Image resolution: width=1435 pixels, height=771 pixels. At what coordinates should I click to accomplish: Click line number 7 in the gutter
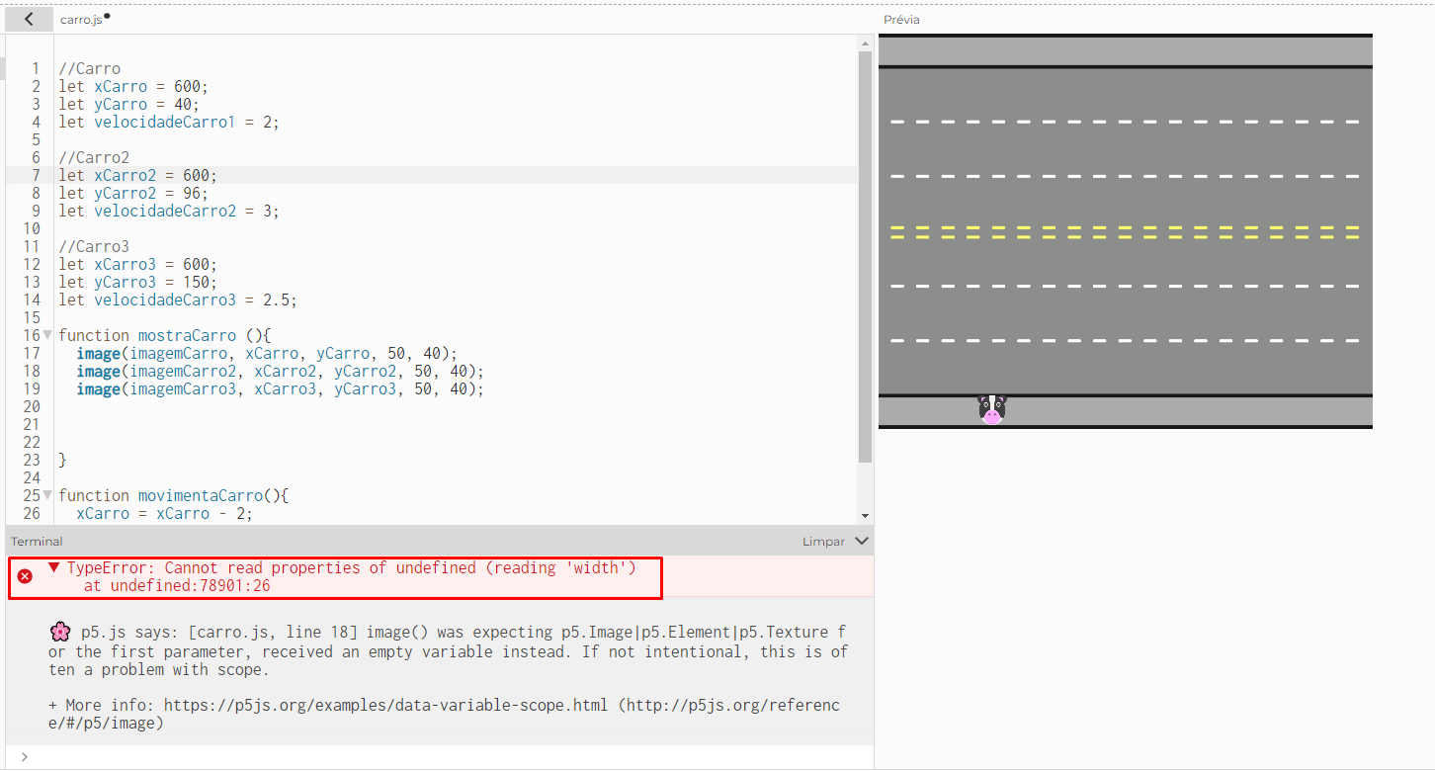(x=36, y=176)
